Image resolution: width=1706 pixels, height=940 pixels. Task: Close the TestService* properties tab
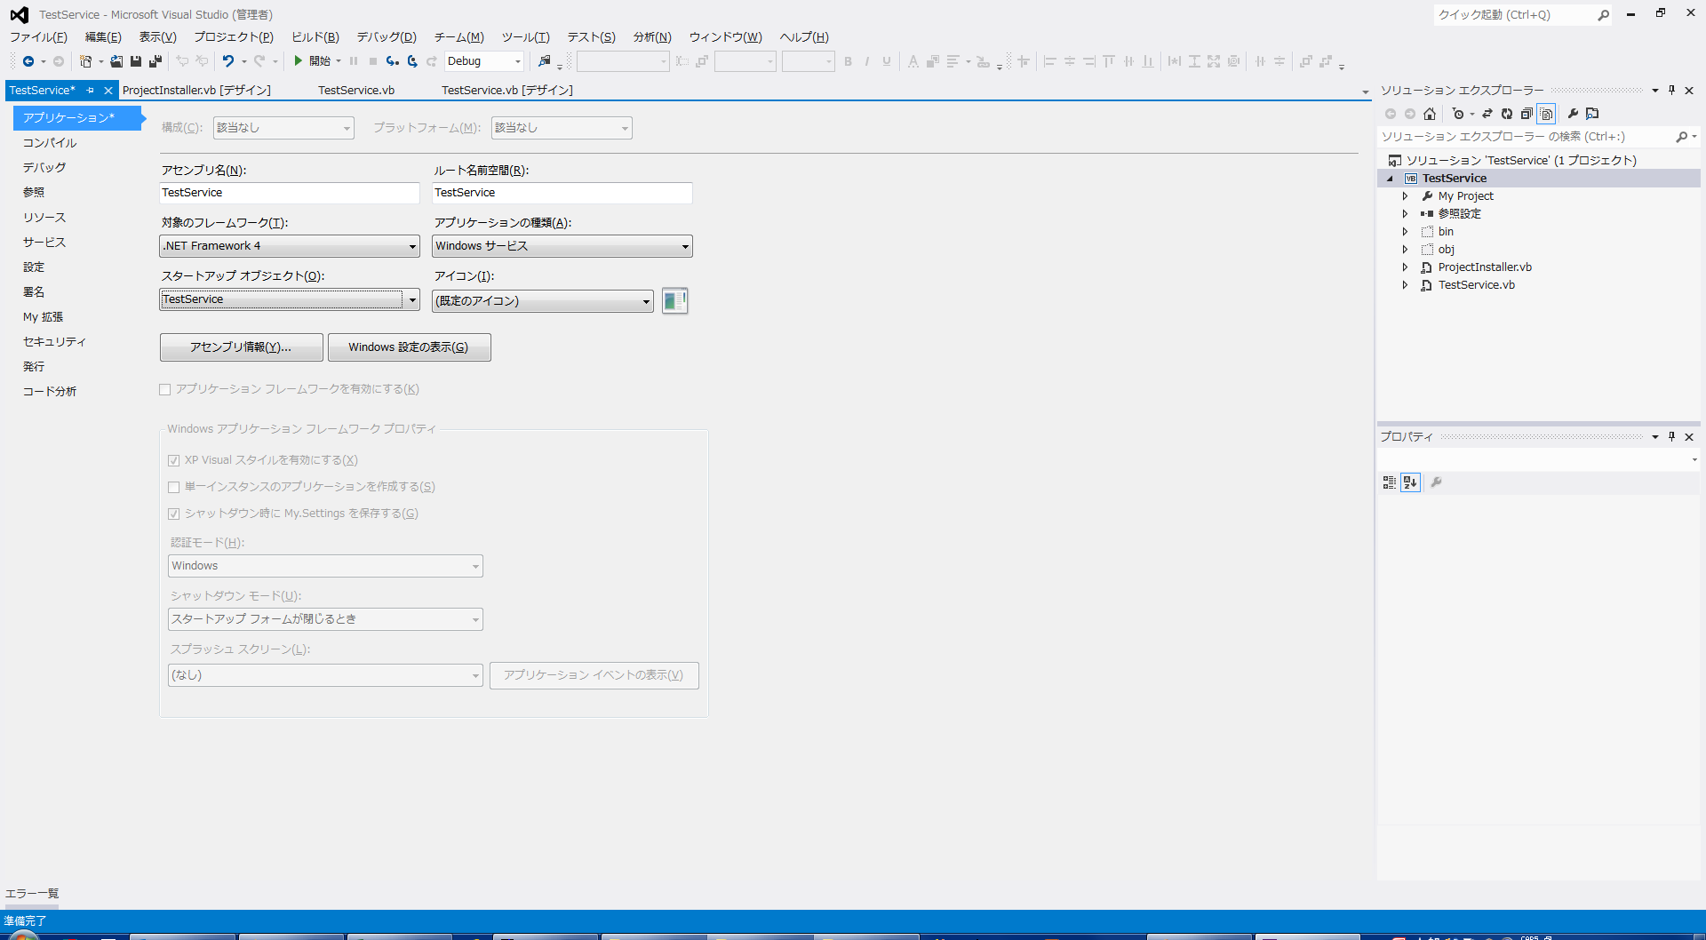[108, 91]
